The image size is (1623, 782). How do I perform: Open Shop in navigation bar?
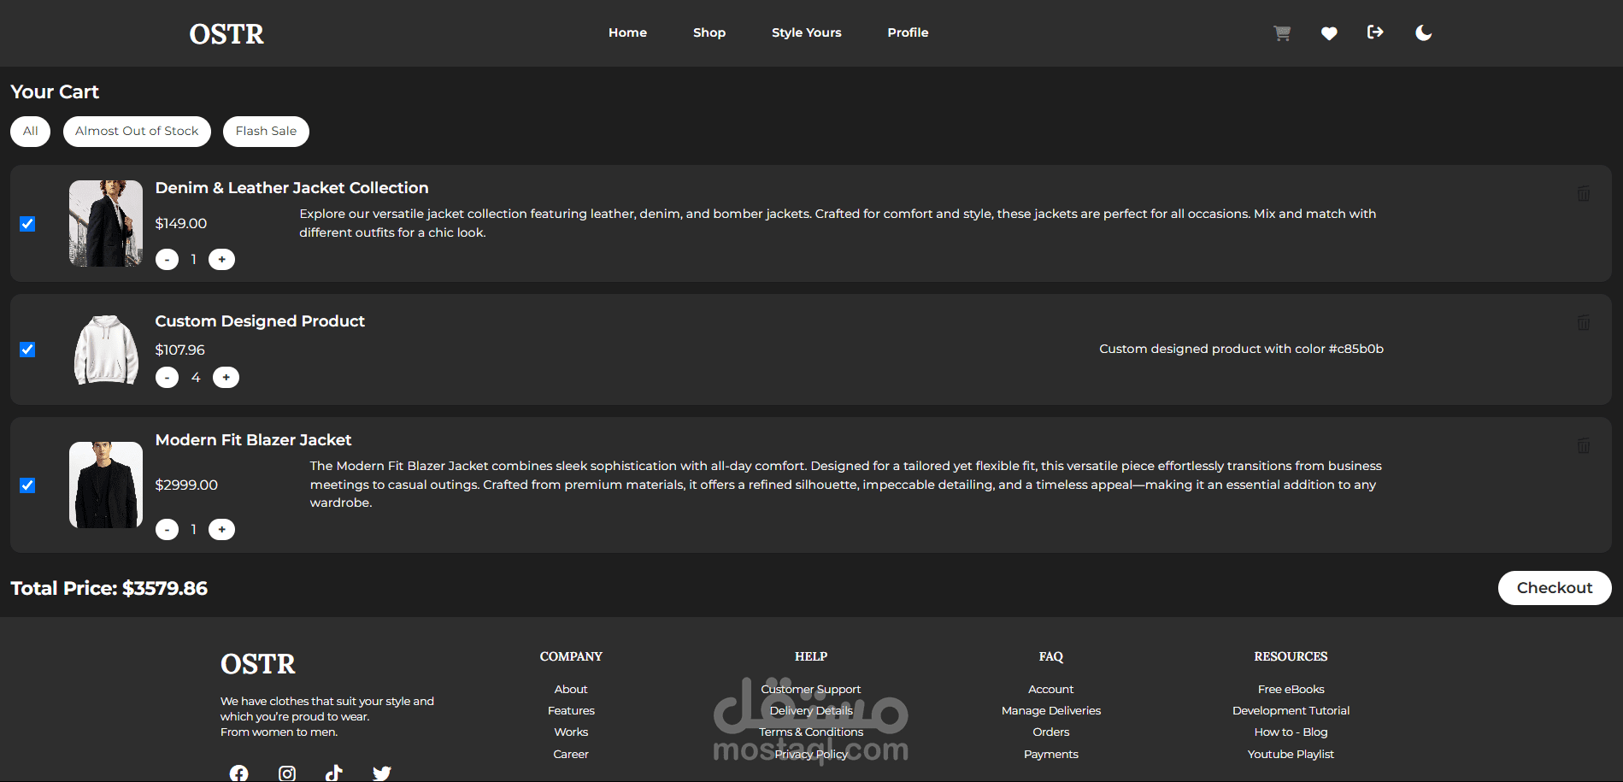point(709,32)
